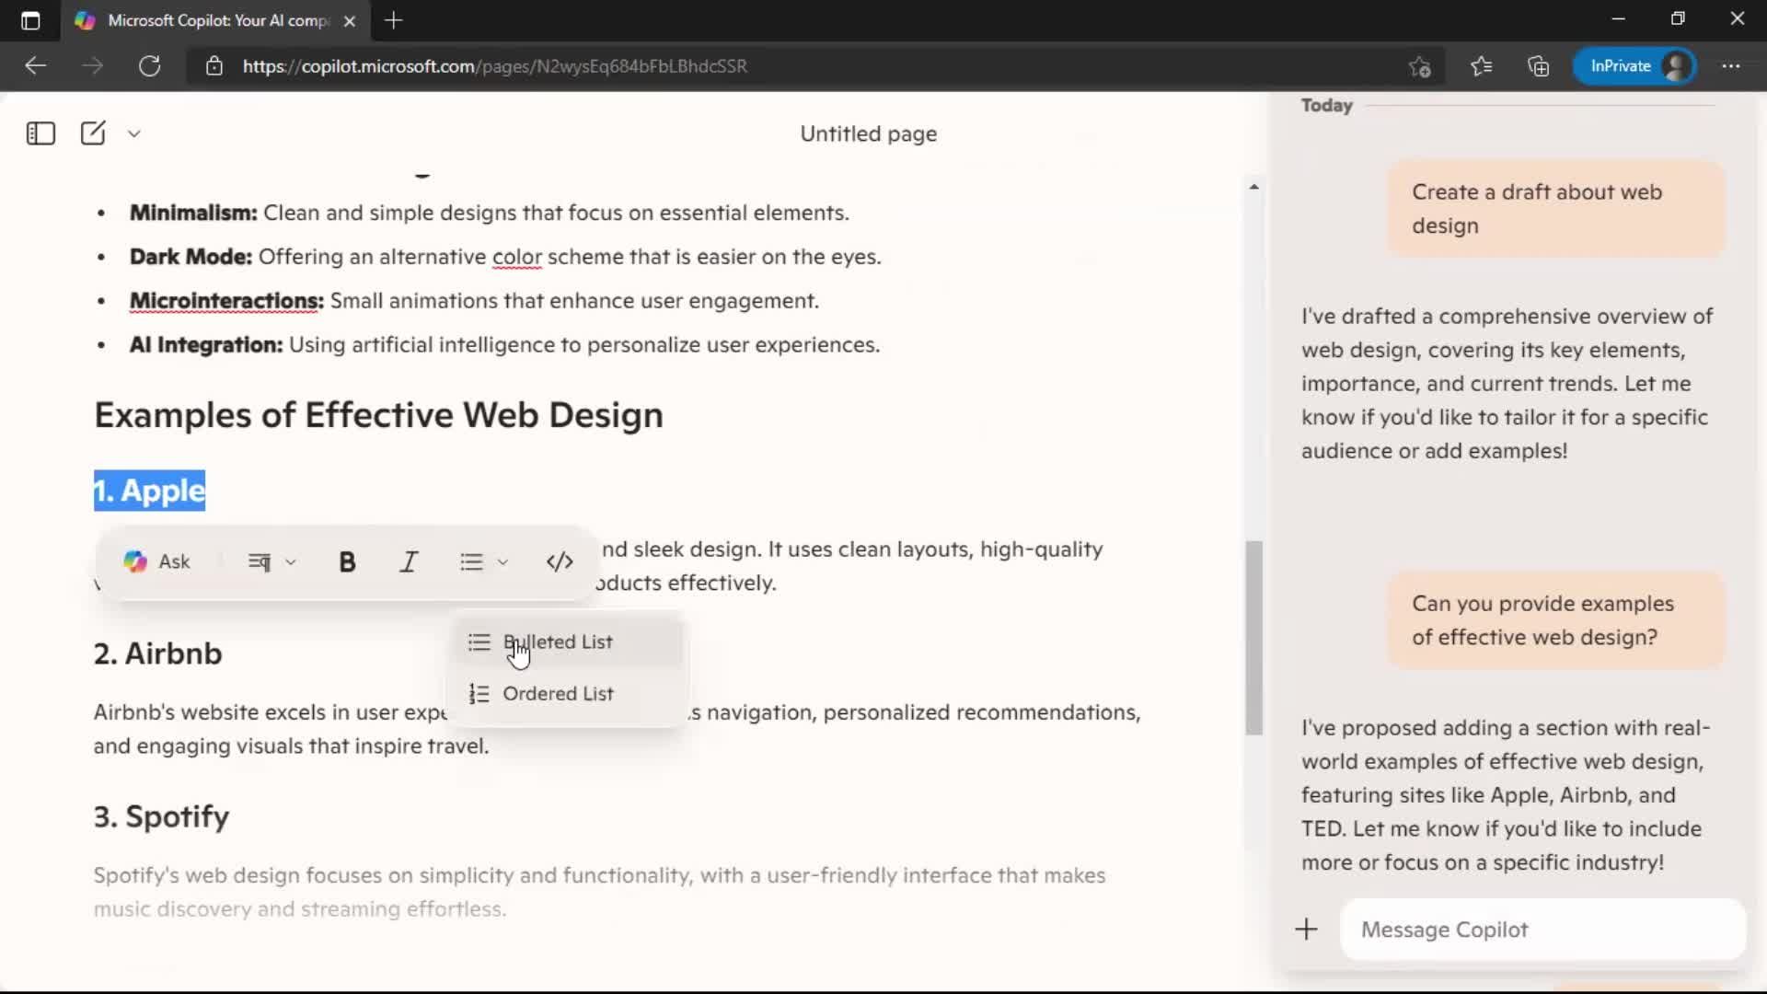Apply bold formatting to selection

(x=347, y=561)
